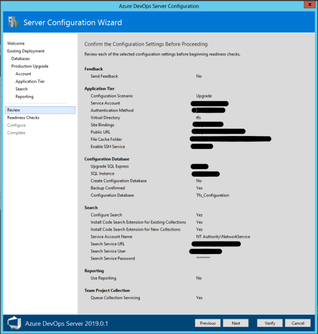Image resolution: width=318 pixels, height=334 pixels.
Task: Click the Azure DevOps Server logo icon
Action: tap(15, 323)
